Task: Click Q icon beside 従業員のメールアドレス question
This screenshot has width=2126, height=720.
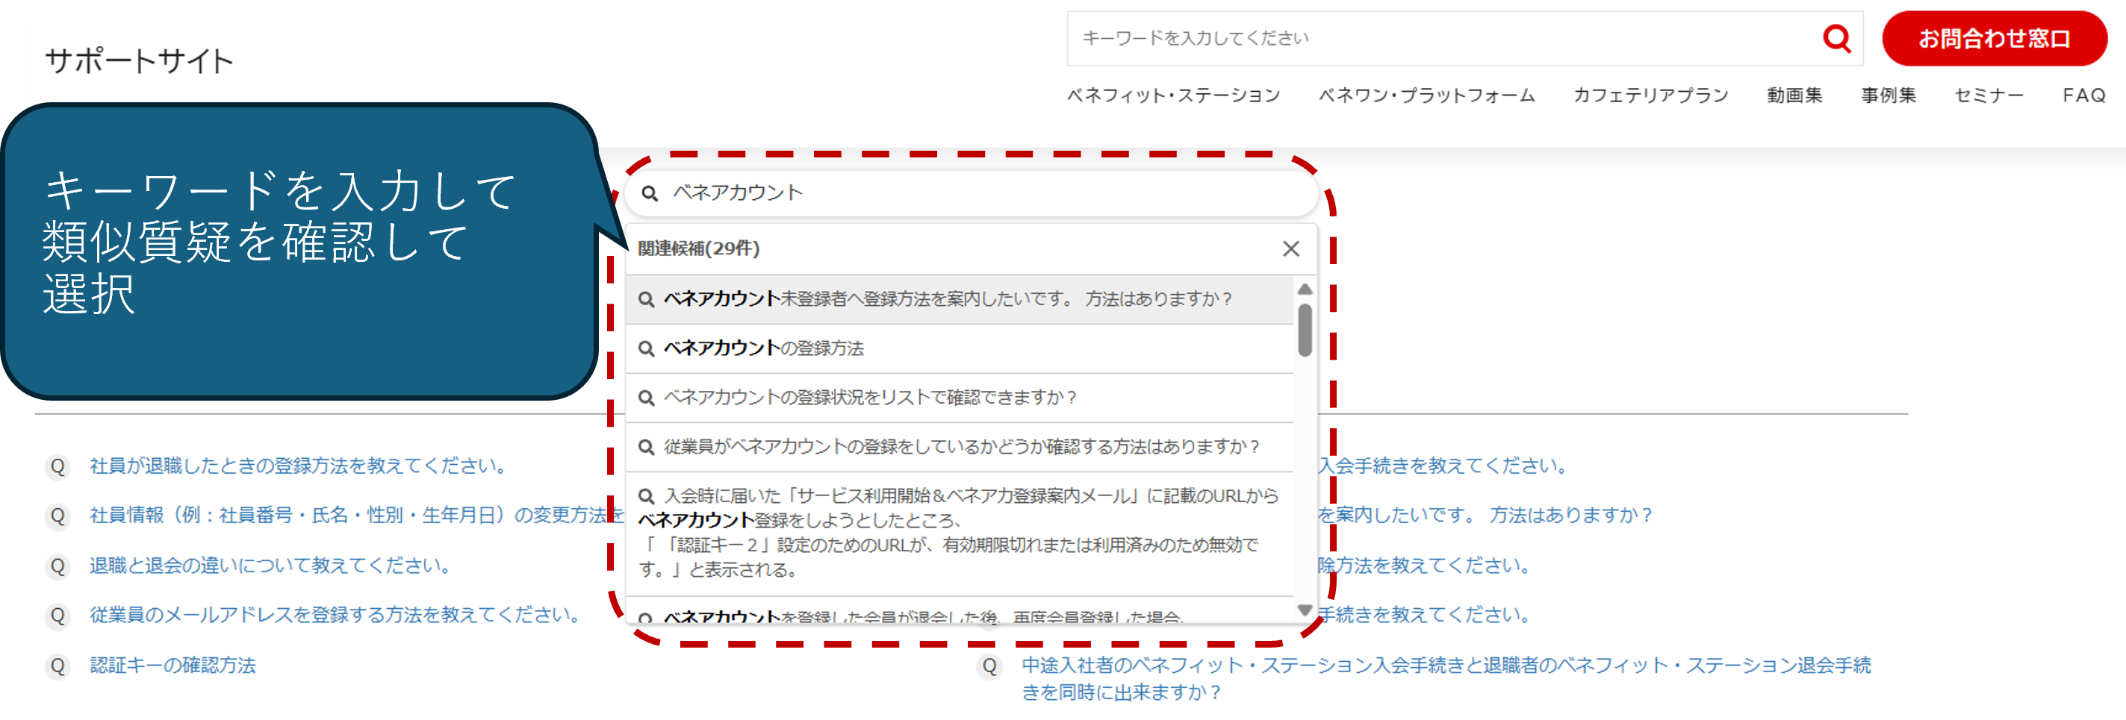Action: (x=57, y=616)
